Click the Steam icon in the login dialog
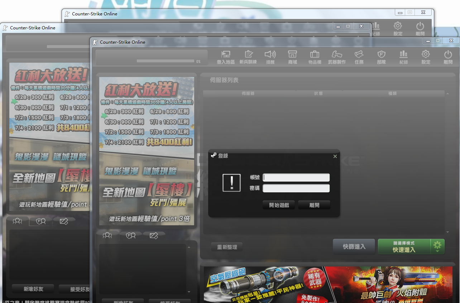Viewport: 460px width, 303px height. click(x=214, y=155)
